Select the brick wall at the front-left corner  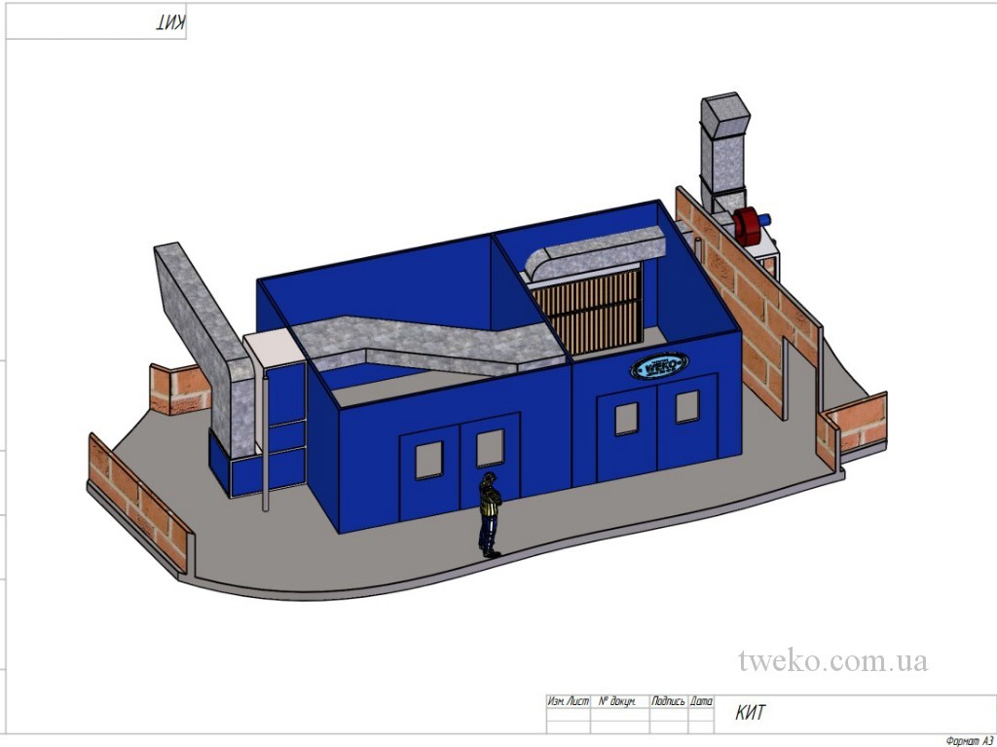136,502
